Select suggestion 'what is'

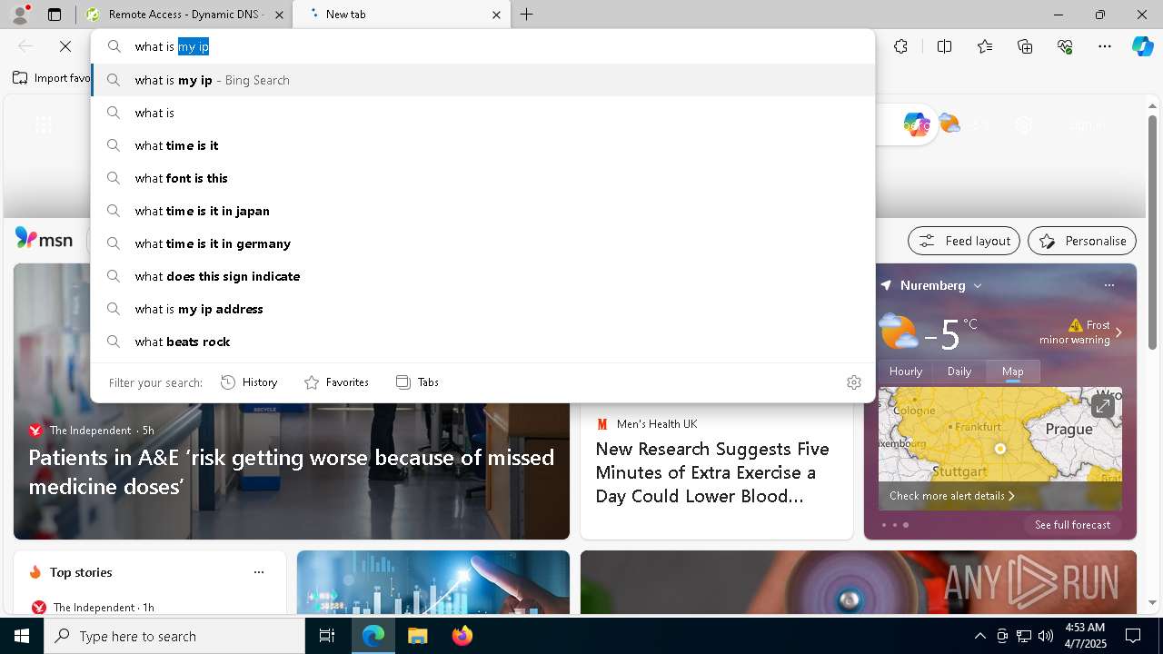(x=483, y=113)
